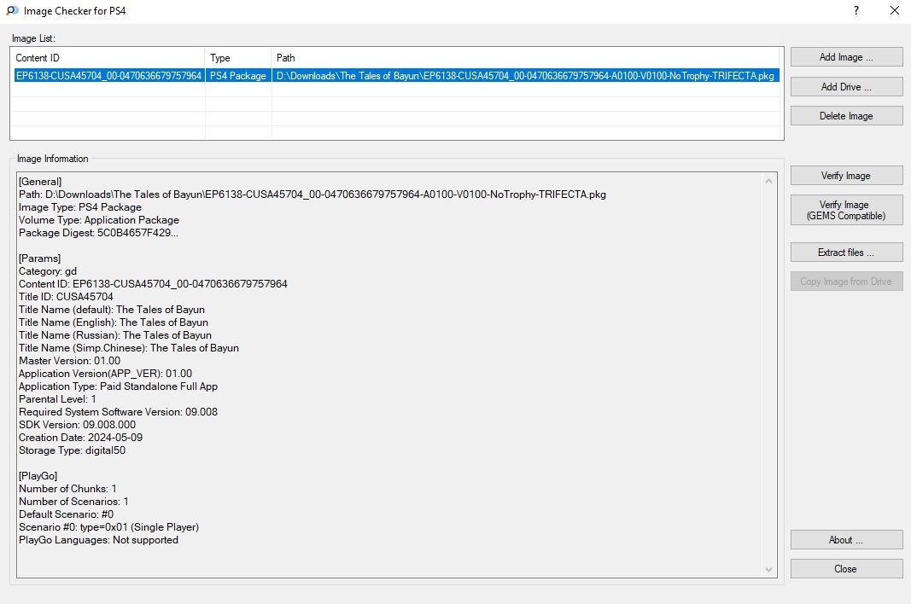Click the Application Version(APP_VER): 01.00 line

(105, 373)
